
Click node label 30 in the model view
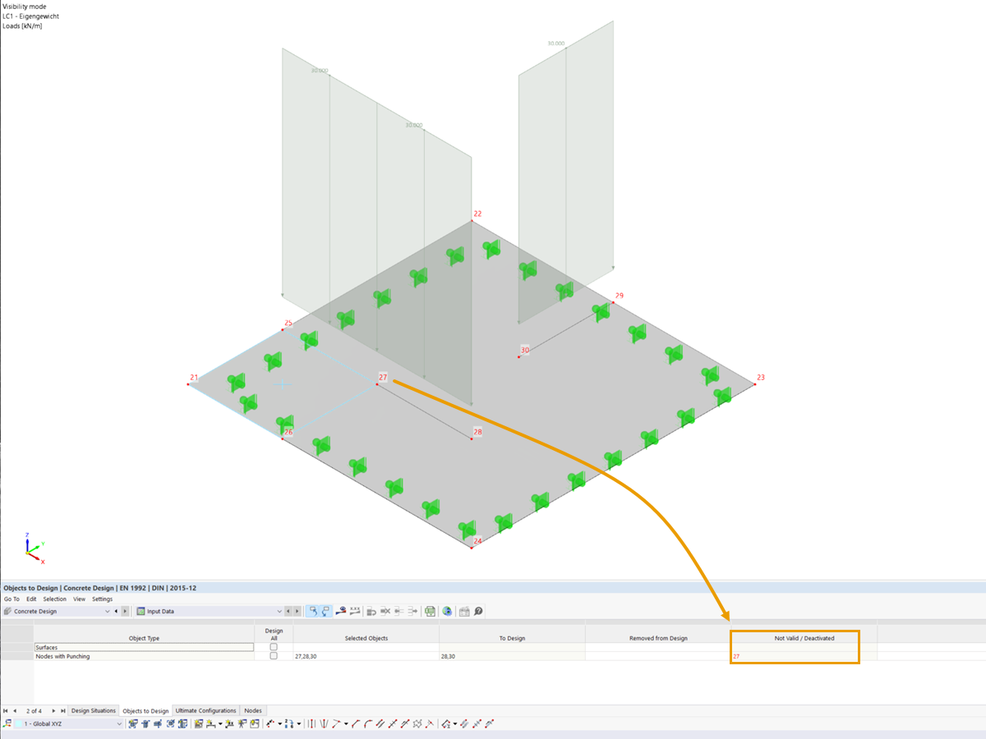525,350
